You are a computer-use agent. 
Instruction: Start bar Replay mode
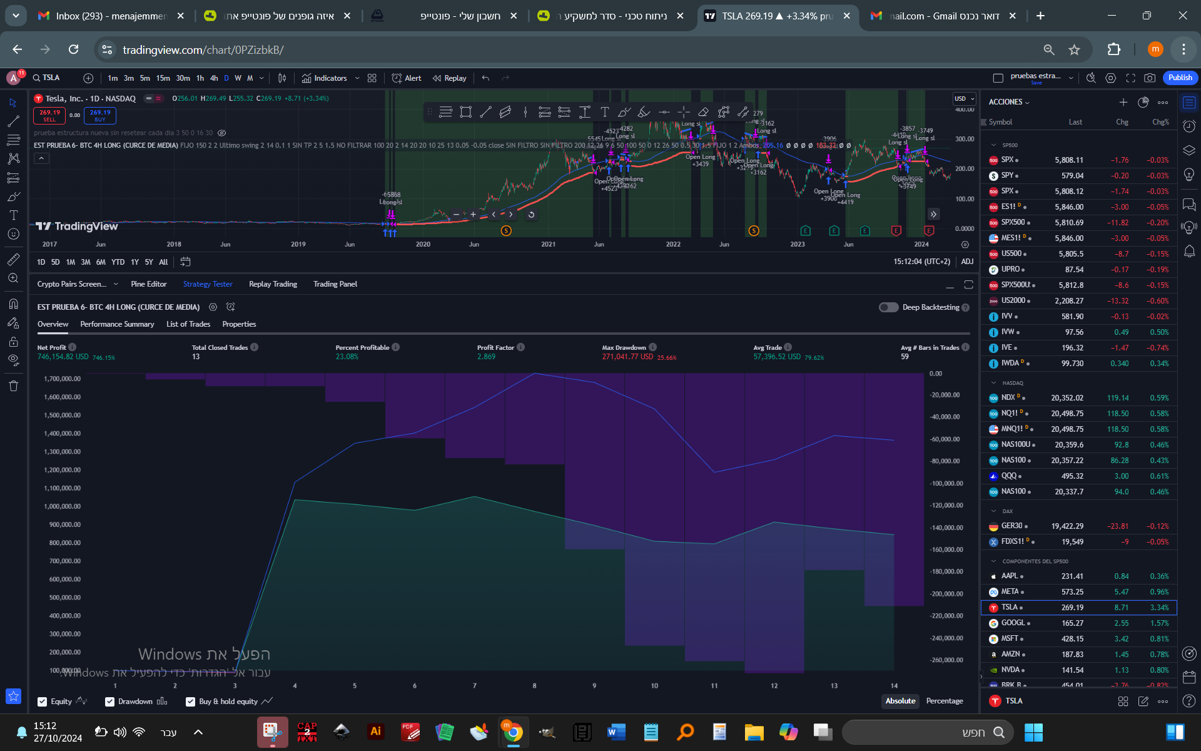[449, 78]
